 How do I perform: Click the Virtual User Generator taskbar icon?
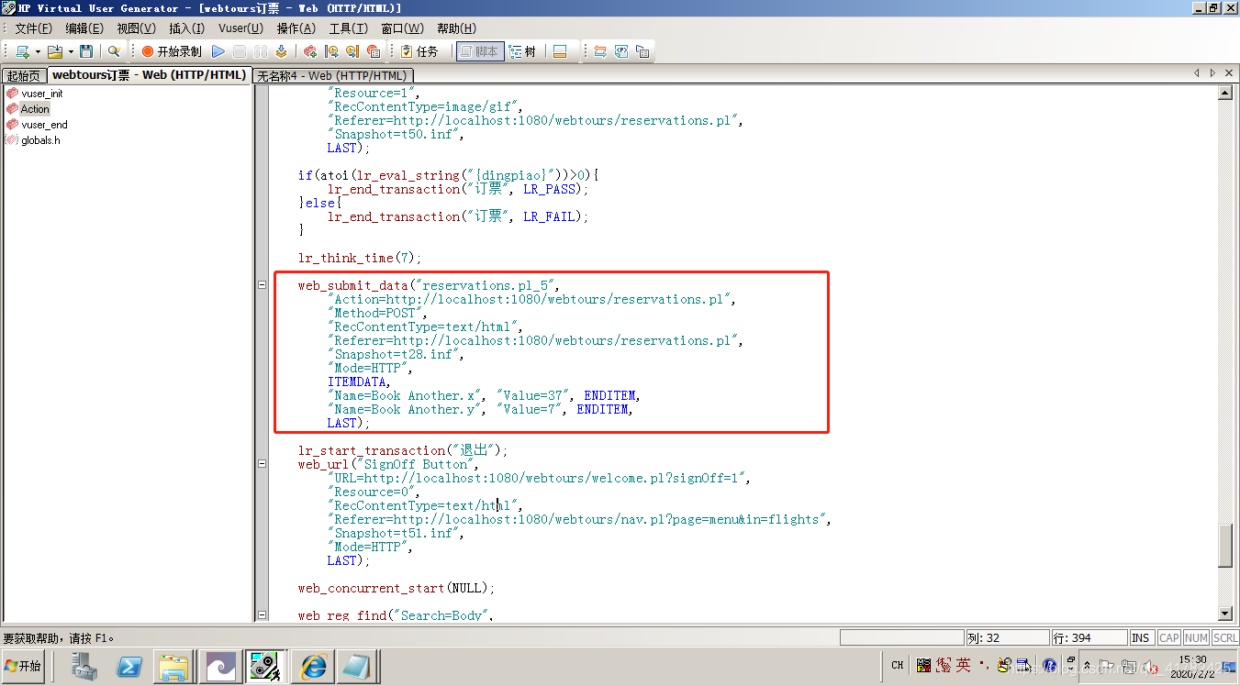tap(267, 666)
